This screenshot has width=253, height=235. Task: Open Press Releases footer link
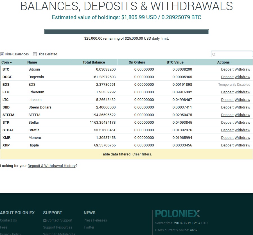[x=95, y=220]
